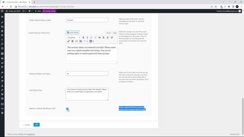Open a new browser tab
The width and height of the screenshot is (244, 137).
coord(34,2)
